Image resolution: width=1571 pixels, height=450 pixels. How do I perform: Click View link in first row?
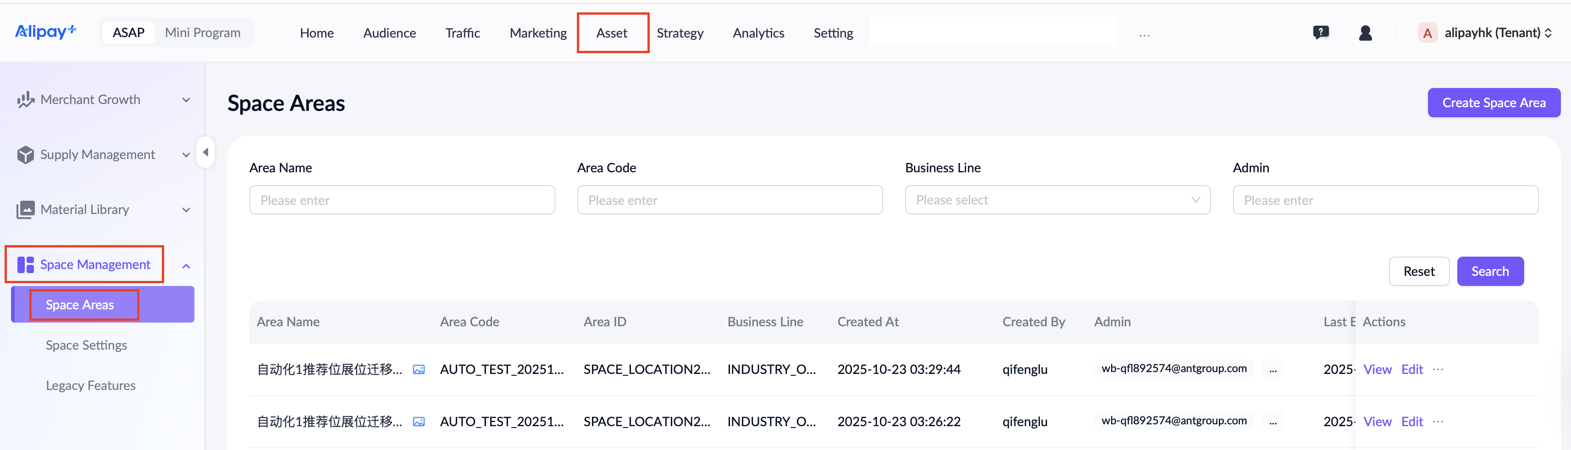pyautogui.click(x=1377, y=369)
